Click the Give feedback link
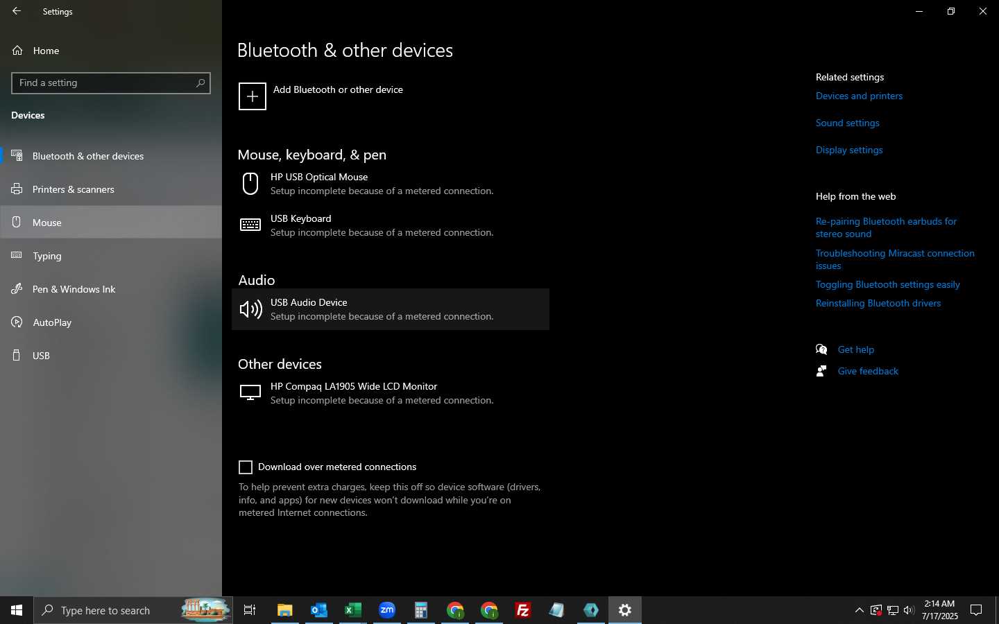 [868, 372]
